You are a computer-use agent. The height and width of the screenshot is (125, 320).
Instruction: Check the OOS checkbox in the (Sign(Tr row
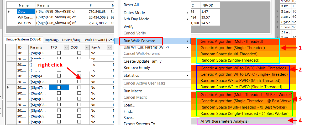pos(79,87)
